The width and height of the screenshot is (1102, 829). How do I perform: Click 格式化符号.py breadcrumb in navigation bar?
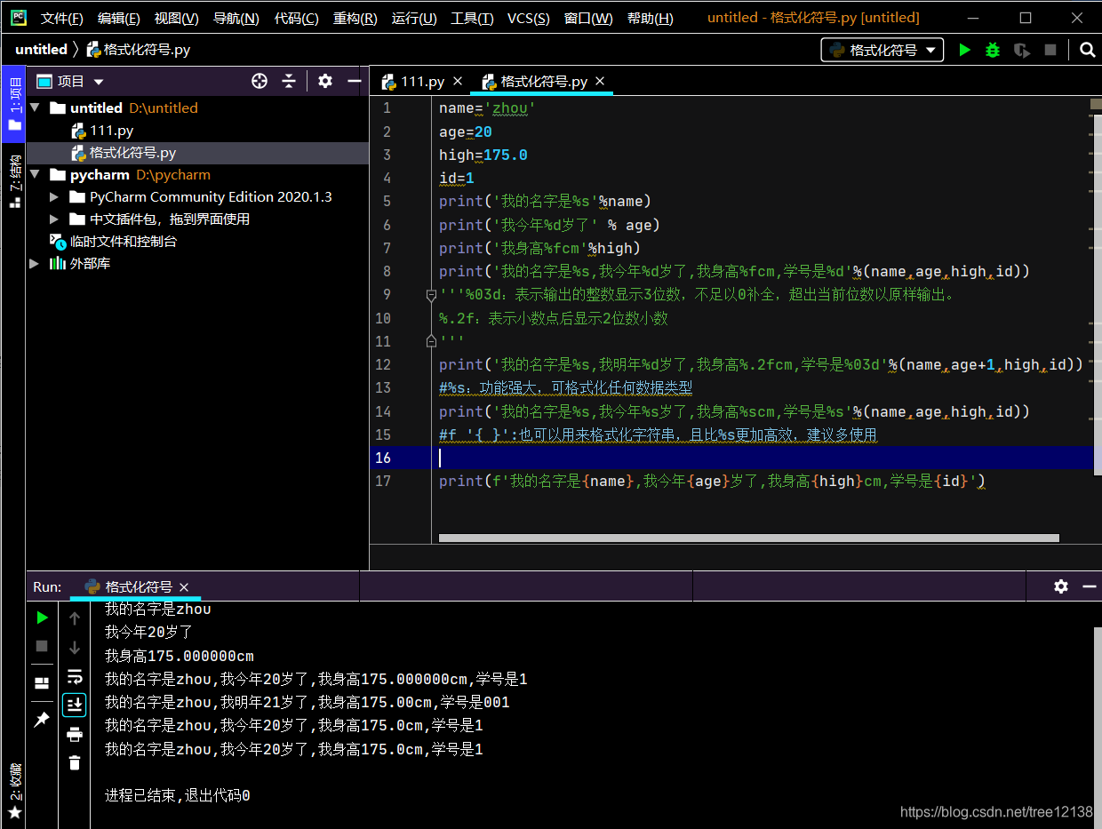pyautogui.click(x=138, y=50)
